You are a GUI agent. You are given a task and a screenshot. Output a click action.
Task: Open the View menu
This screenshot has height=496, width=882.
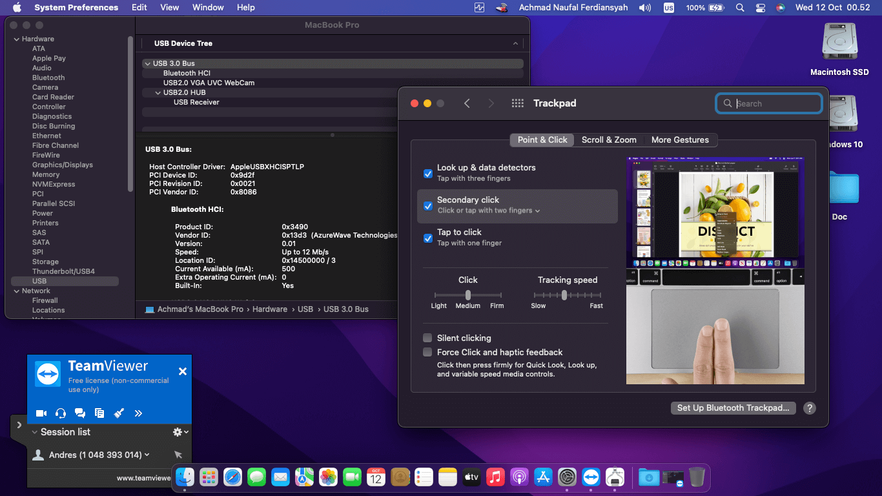coord(169,8)
